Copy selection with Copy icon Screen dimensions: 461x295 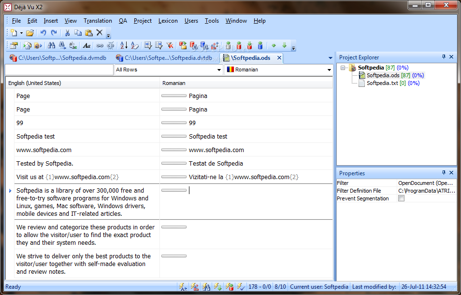click(78, 33)
